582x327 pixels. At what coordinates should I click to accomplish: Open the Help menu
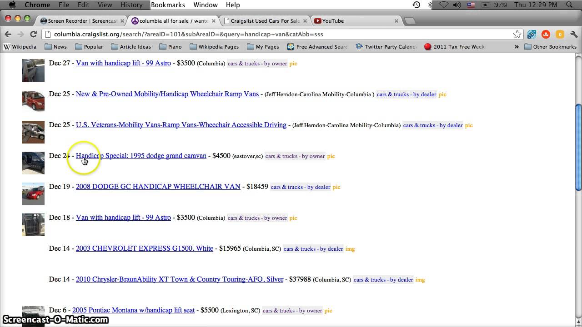click(x=233, y=5)
